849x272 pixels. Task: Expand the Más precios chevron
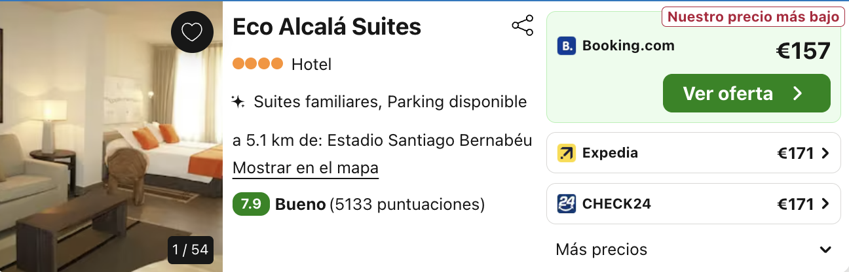click(825, 250)
